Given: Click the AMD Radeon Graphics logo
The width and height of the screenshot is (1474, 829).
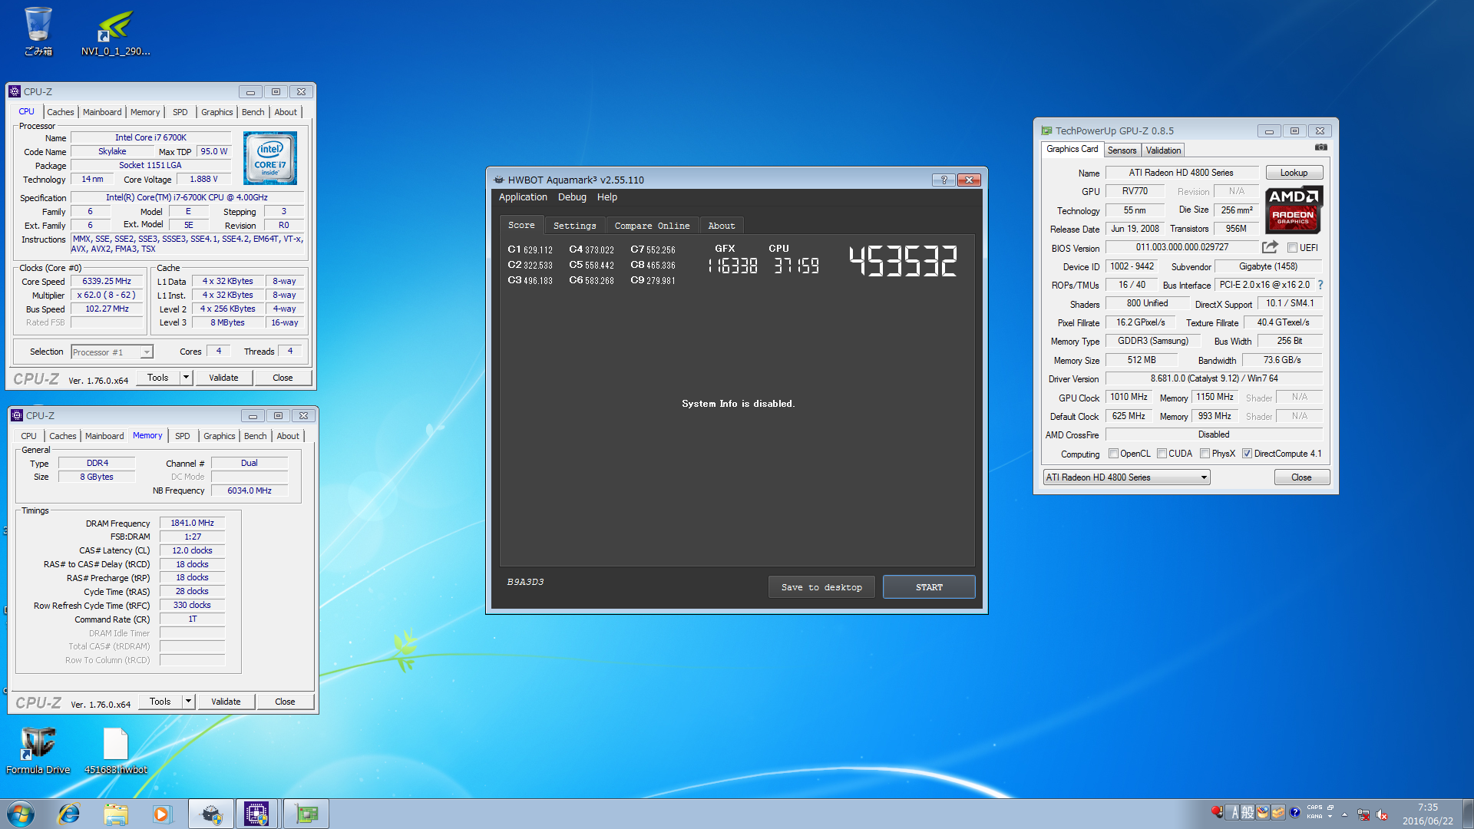Looking at the screenshot, I should pyautogui.click(x=1293, y=210).
